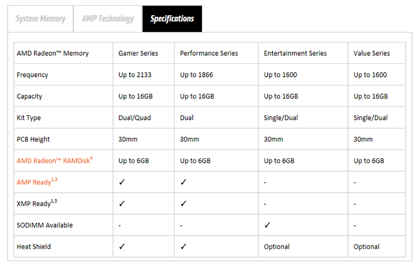Select the Specifications tab
This screenshot has width=419, height=270.
172,19
